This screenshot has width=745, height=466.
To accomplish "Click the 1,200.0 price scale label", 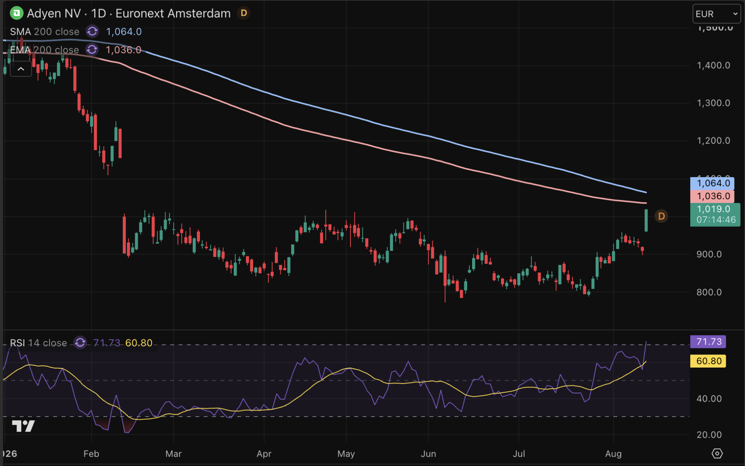I will [x=713, y=141].
